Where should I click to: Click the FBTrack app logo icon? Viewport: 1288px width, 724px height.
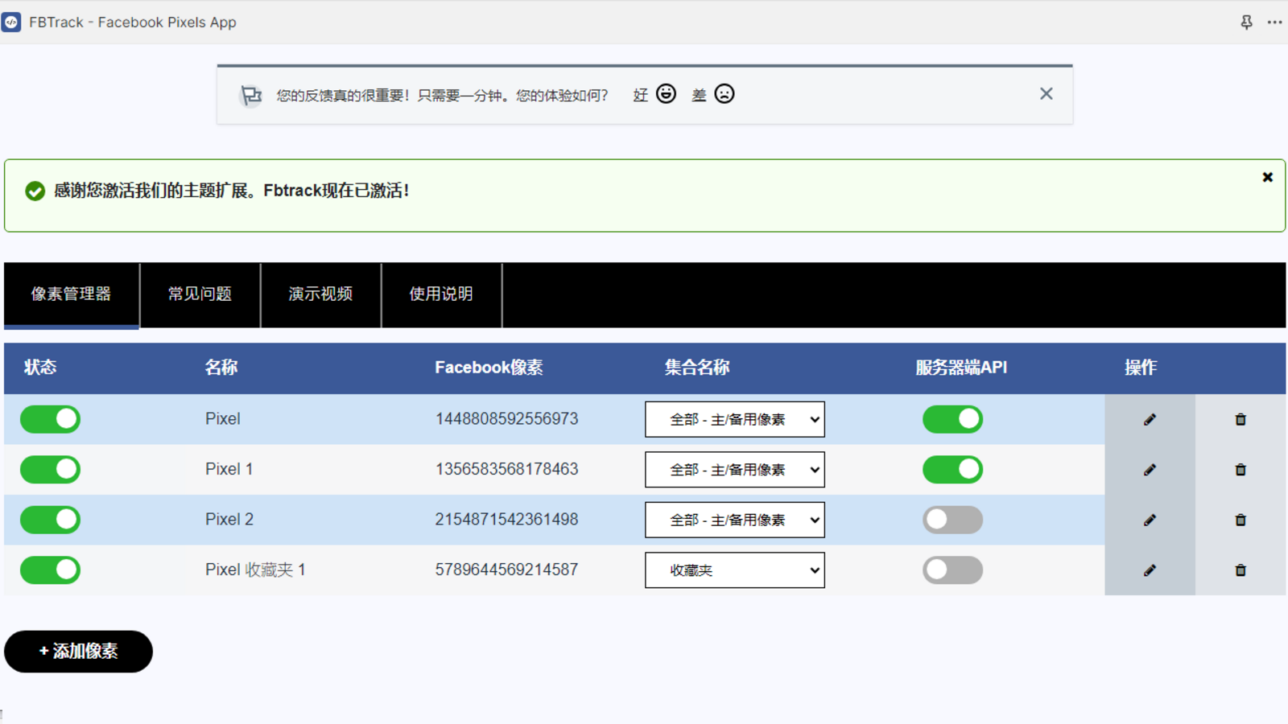(11, 23)
